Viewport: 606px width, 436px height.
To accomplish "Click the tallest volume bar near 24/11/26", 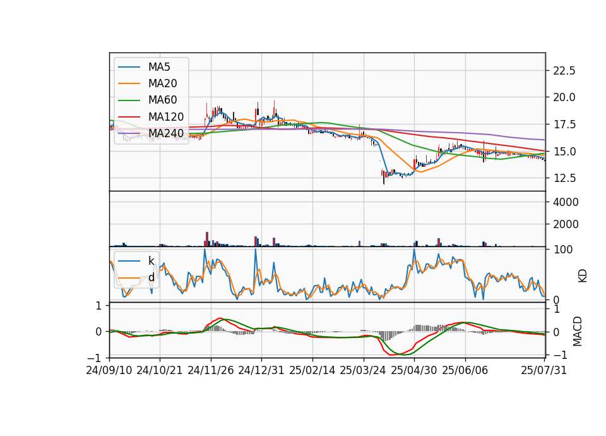I will (x=207, y=239).
